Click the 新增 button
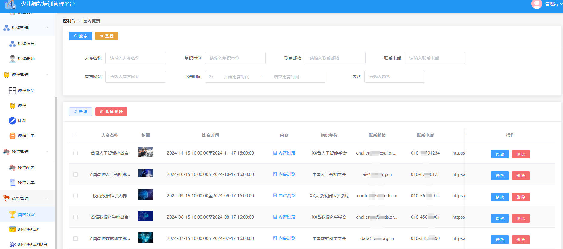The height and width of the screenshot is (249, 563). pyautogui.click(x=81, y=112)
